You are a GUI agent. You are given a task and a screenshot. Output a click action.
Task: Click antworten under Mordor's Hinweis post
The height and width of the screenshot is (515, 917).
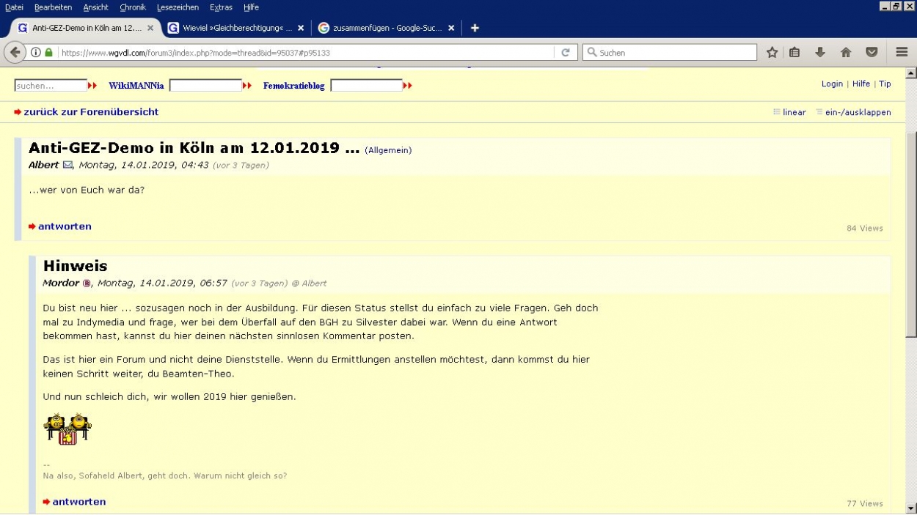[x=78, y=502]
